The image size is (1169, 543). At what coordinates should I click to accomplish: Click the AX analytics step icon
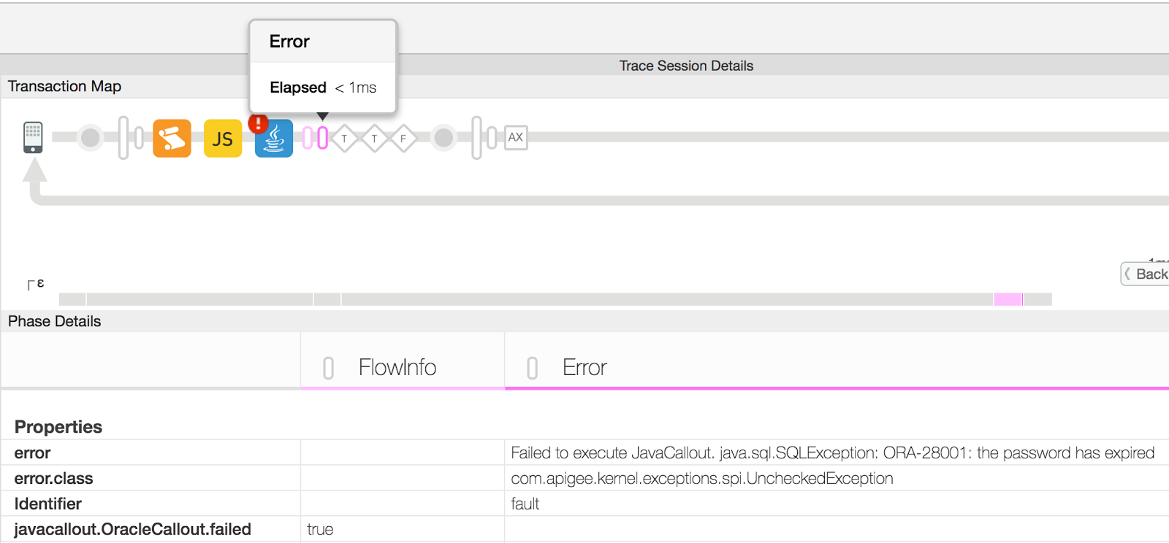[x=516, y=137]
